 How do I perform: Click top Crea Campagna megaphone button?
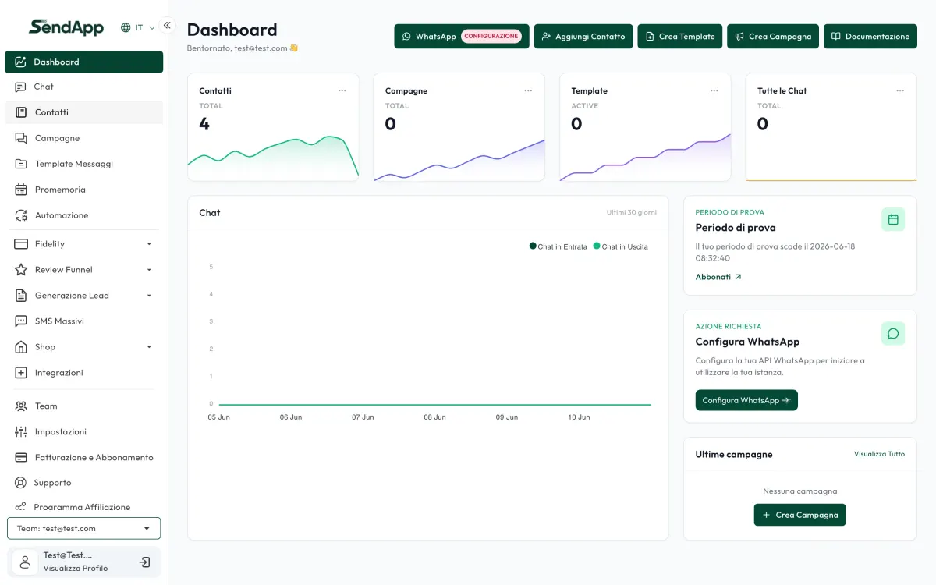pyautogui.click(x=773, y=36)
